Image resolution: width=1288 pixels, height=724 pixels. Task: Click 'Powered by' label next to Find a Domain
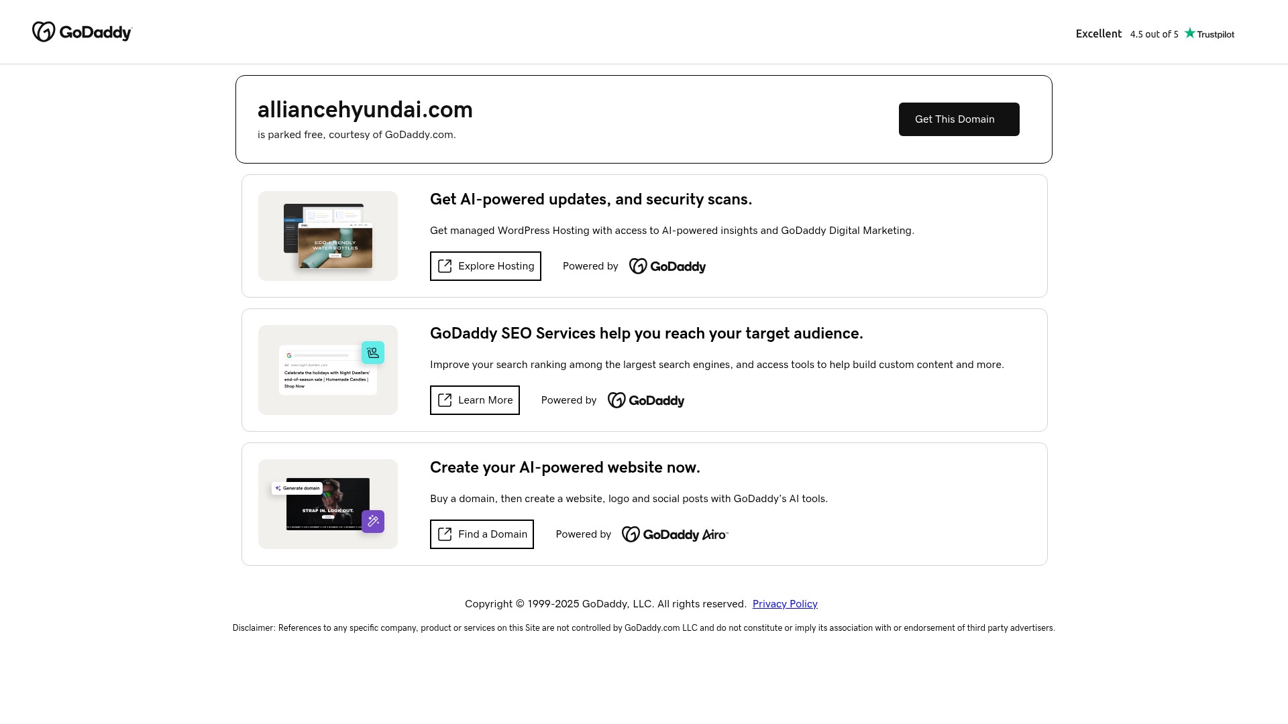(584, 534)
